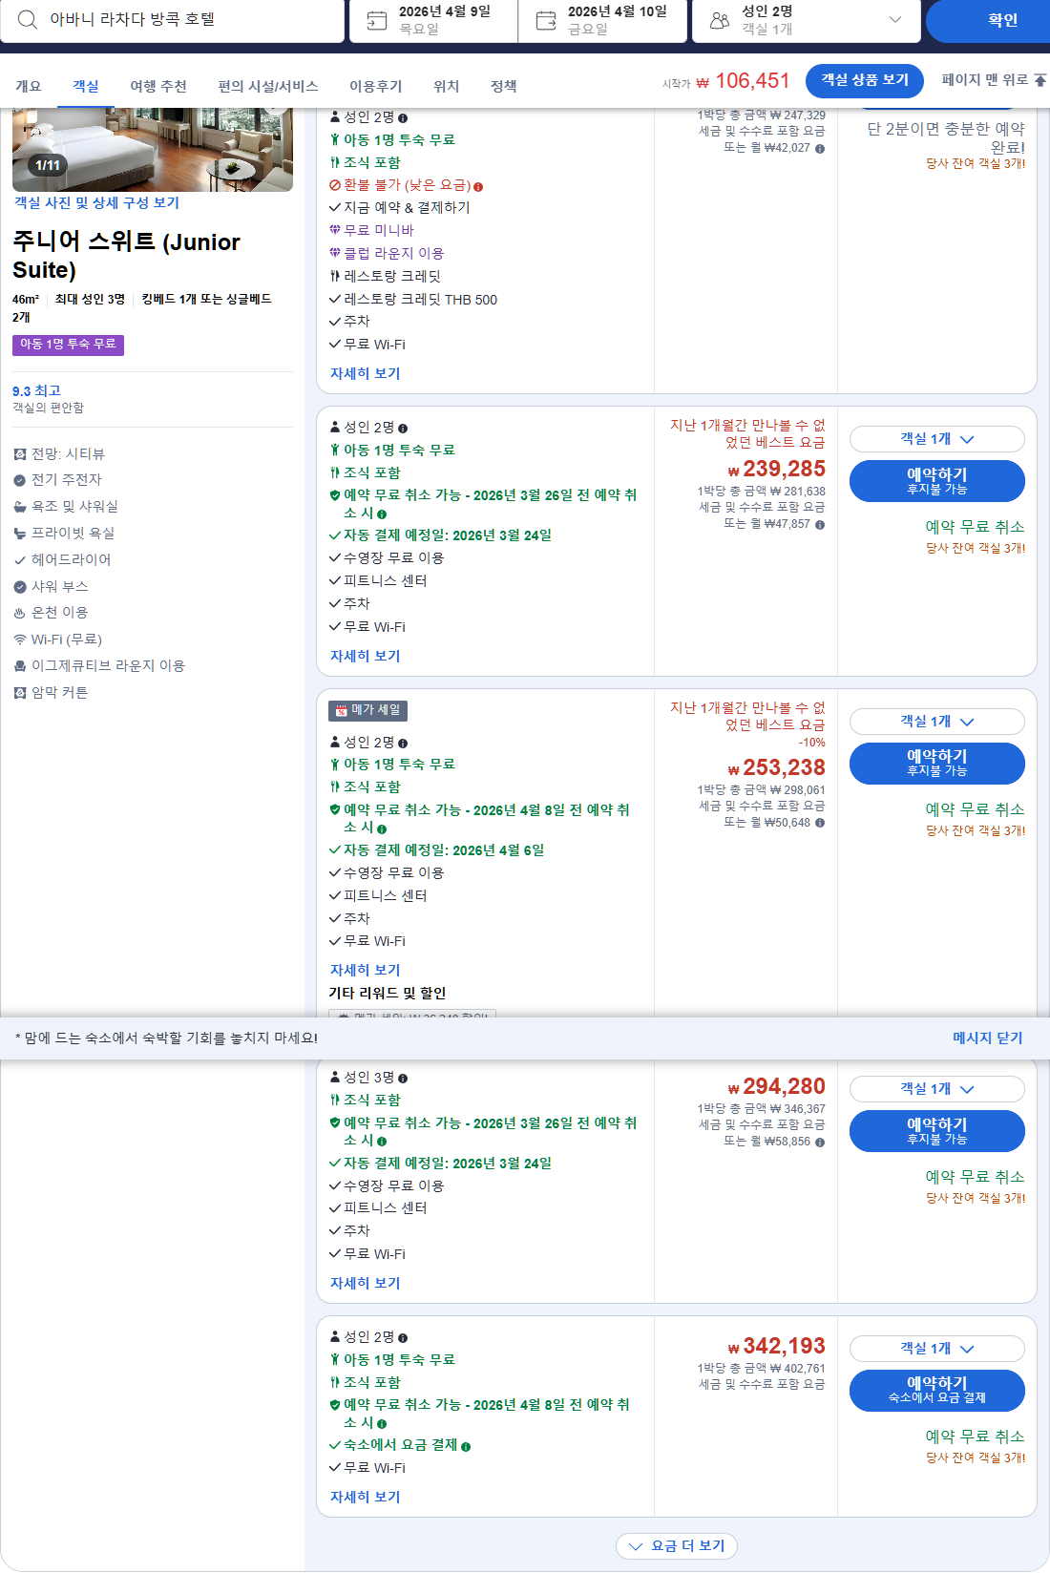Expand 요금 더 보기 at the bottom
The height and width of the screenshot is (1573, 1050).
[x=677, y=1546]
